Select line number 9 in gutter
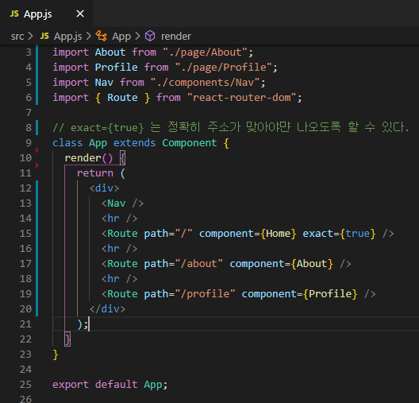The image size is (419, 403). 29,143
